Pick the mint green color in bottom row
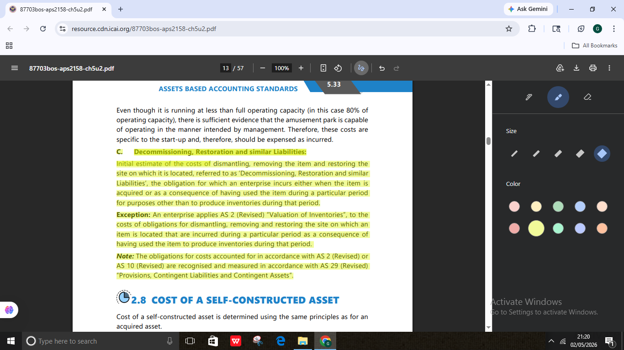The image size is (624, 350). click(x=558, y=228)
